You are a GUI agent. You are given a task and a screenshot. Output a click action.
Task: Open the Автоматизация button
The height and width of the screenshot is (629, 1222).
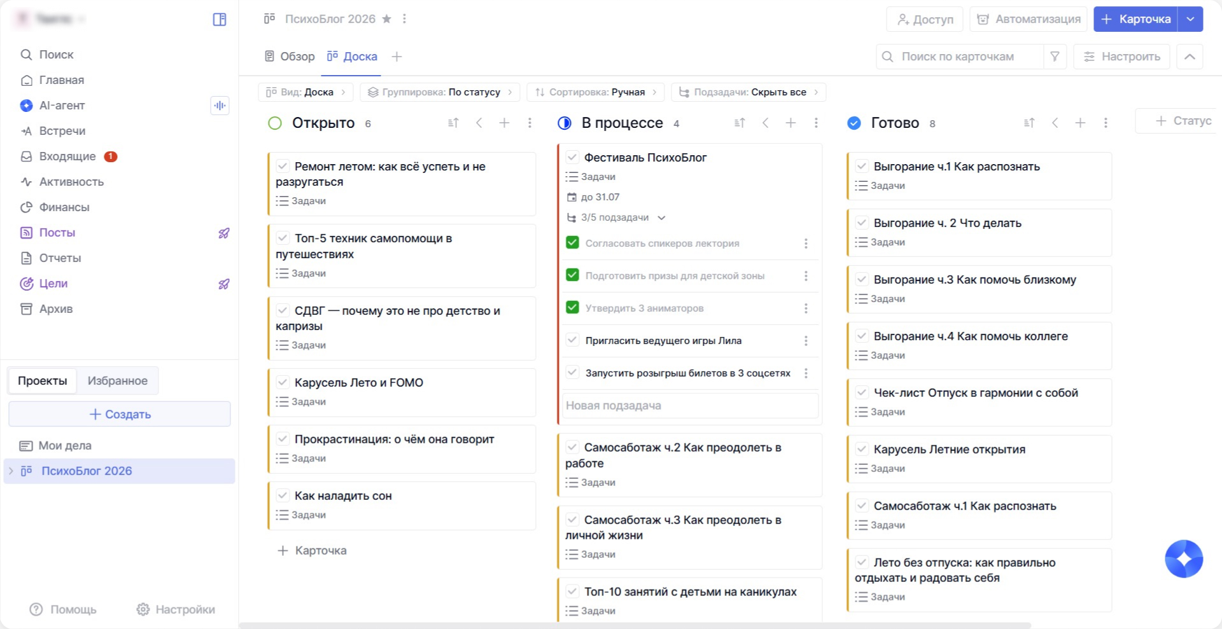[1029, 19]
